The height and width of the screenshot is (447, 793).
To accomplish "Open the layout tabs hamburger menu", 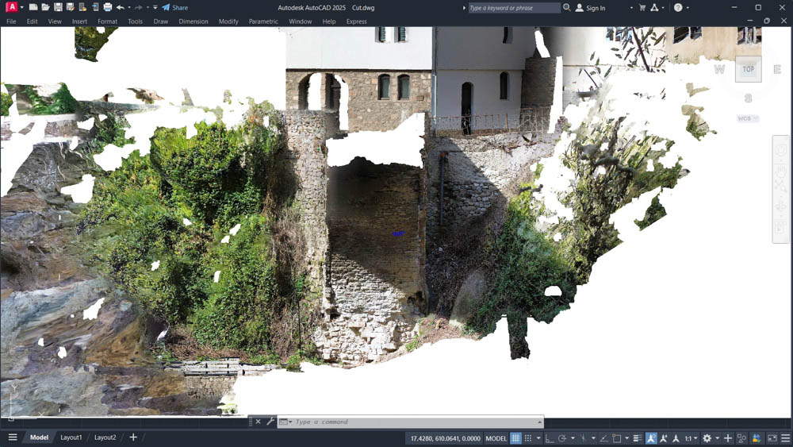I will point(13,437).
